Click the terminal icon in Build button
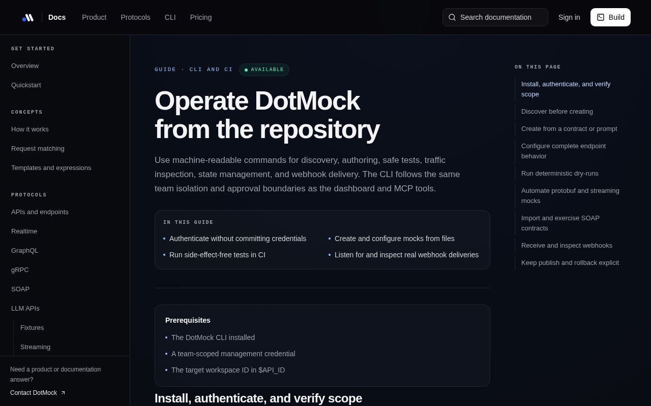This screenshot has height=406, width=651. point(601,17)
